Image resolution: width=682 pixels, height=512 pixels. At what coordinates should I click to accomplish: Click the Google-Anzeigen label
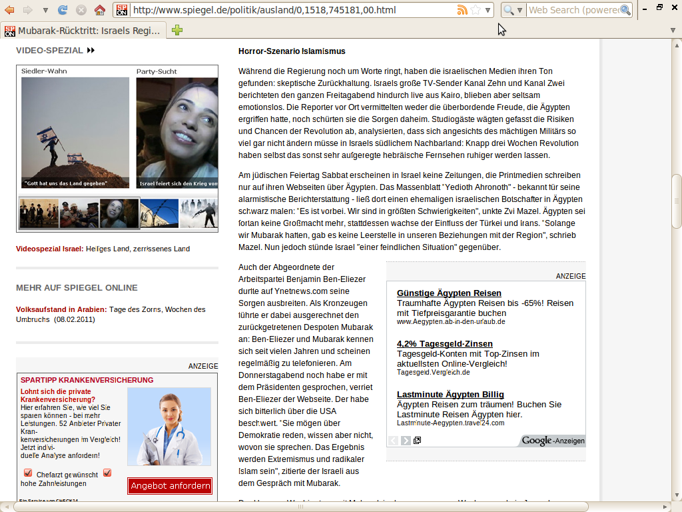[553, 441]
